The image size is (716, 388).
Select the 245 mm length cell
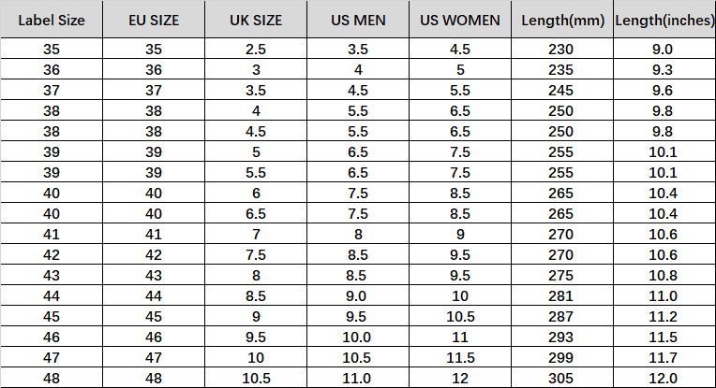tap(562, 89)
